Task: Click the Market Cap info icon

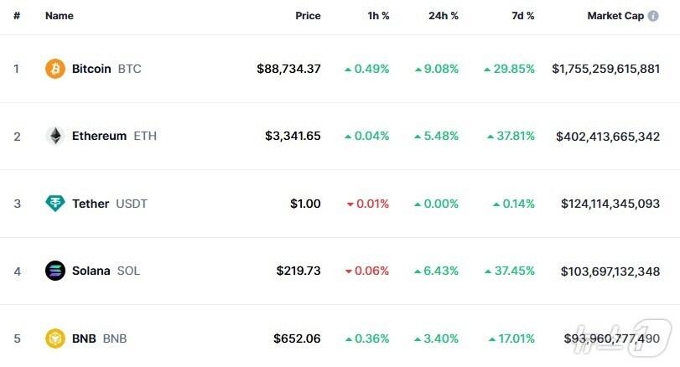Action: 653,16
